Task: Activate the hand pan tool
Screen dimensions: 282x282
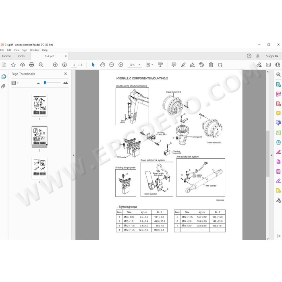Action: tap(102, 65)
